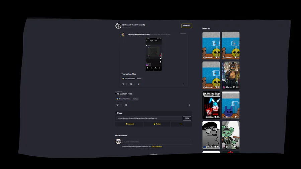This screenshot has width=301, height=169.
Task: Click the main post title The Walten Files
Action: [x=124, y=94]
